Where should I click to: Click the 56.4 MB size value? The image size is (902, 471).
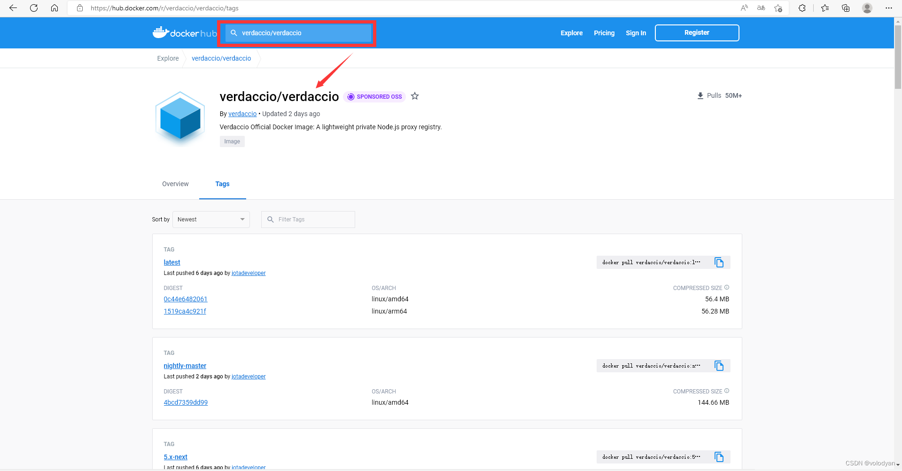click(x=717, y=299)
